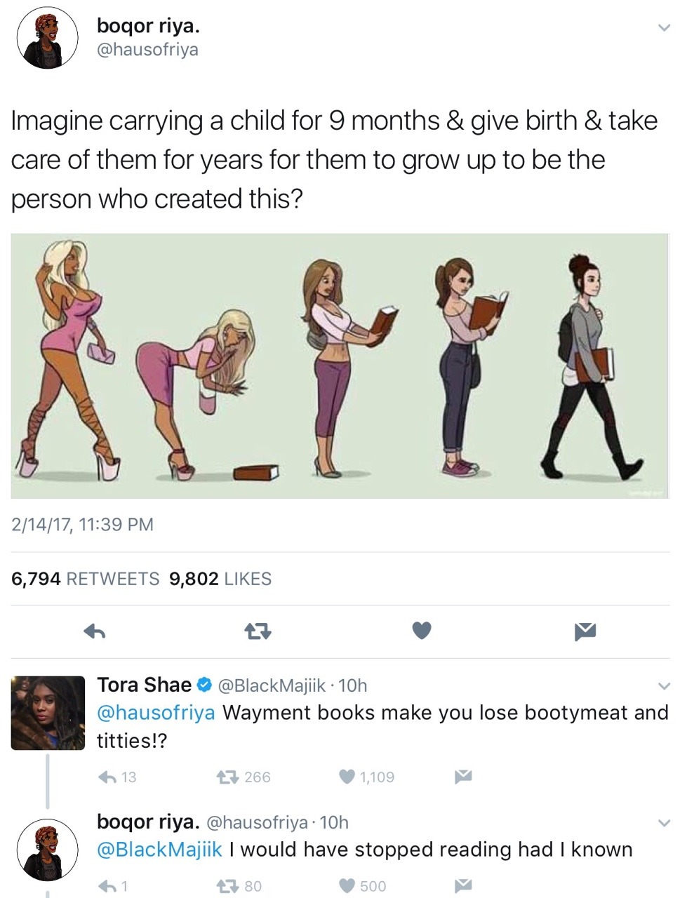Reply to Tora Shae's tweet

click(117, 777)
